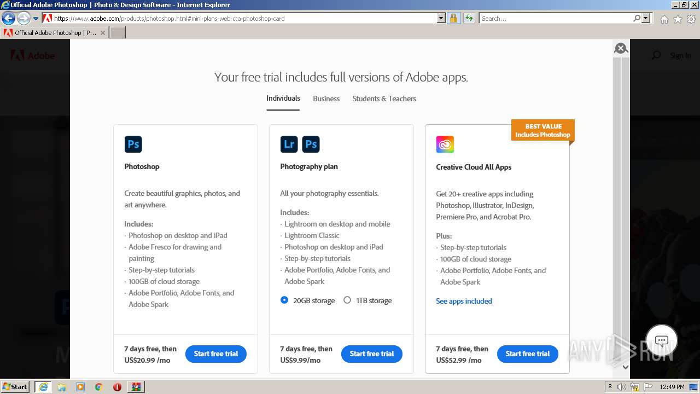Open the See apps included link
The width and height of the screenshot is (700, 394).
tap(464, 301)
